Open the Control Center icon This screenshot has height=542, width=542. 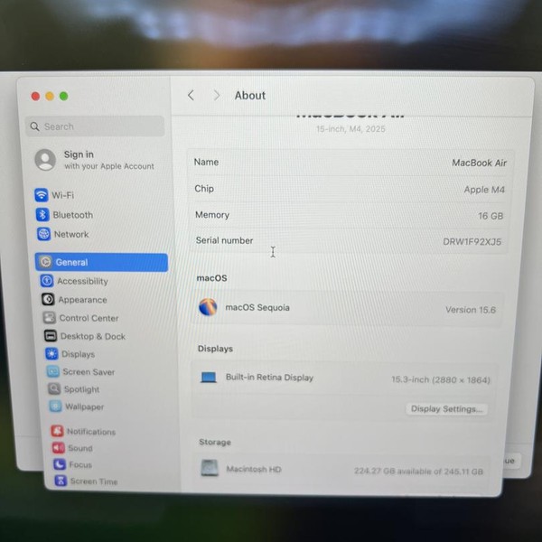click(50, 318)
